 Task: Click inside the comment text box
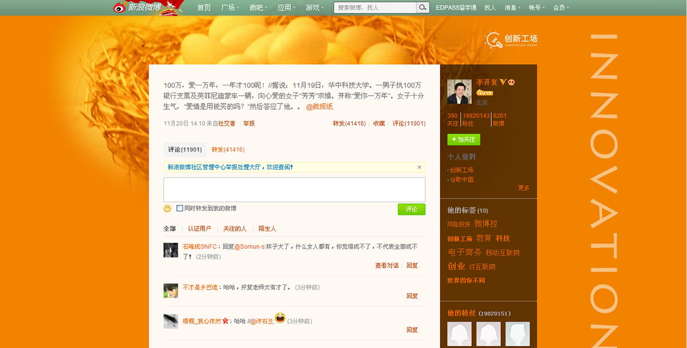click(294, 189)
